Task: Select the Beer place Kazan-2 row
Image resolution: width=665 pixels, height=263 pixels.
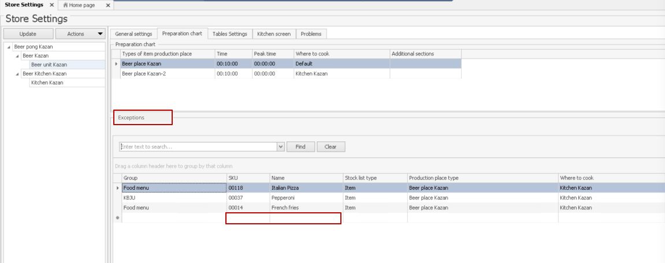Action: click(168, 74)
